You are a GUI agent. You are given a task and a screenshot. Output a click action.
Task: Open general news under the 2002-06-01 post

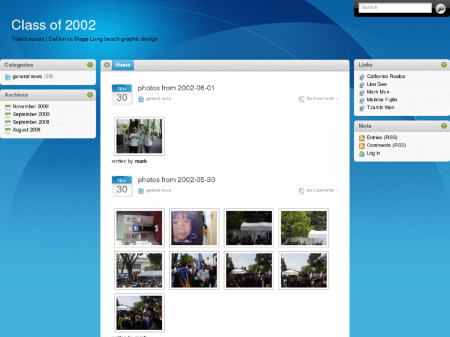158,99
